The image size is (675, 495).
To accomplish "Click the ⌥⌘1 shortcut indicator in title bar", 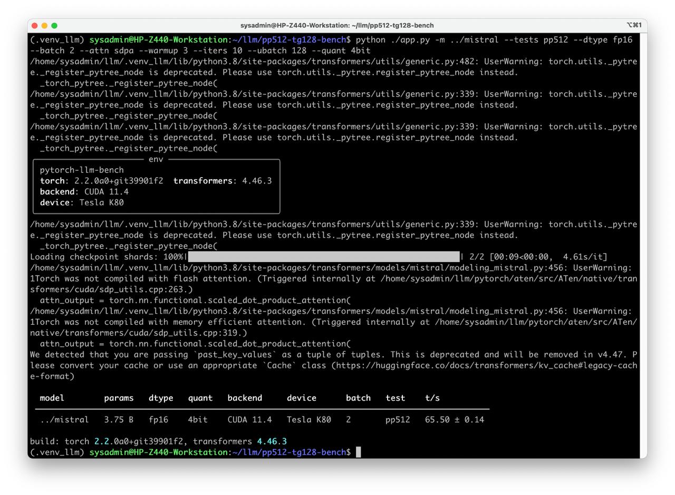I will (634, 25).
